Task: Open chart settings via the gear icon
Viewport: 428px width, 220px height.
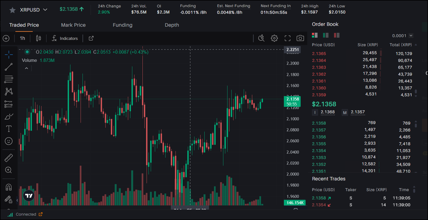Action: point(274,38)
